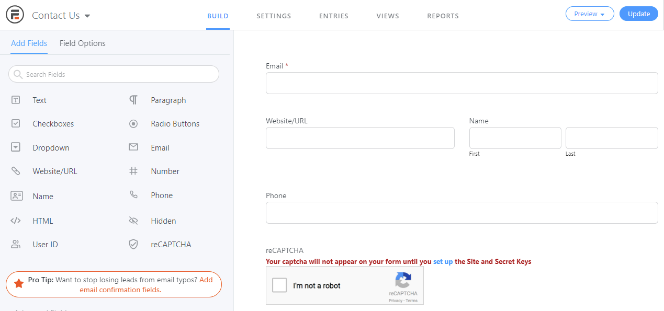The height and width of the screenshot is (311, 664).
Task: Add the Radio Buttons field by its label
Action: pos(175,124)
